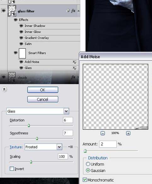Click the OK button

point(43,90)
